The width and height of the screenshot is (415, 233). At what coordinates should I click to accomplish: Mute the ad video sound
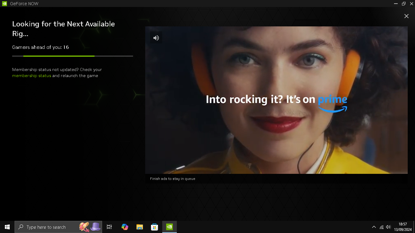(156, 38)
